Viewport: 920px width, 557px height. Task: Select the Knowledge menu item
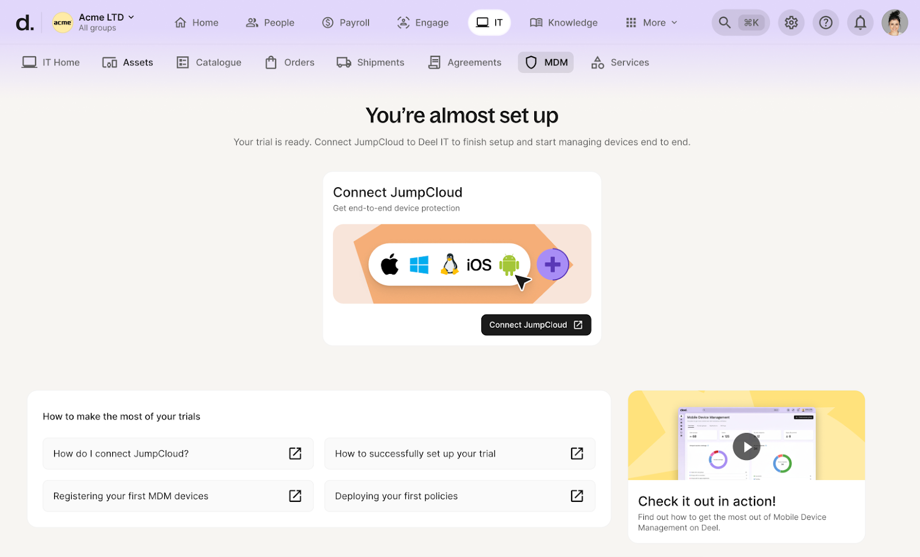tap(563, 23)
